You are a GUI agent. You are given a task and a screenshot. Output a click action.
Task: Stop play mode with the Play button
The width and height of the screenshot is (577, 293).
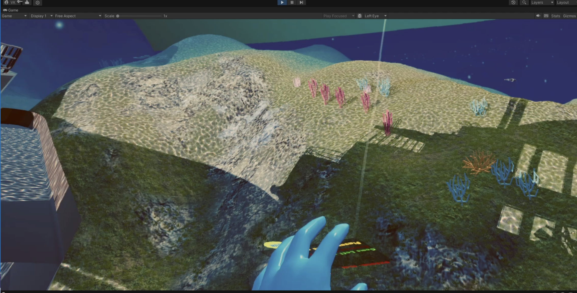coord(282,2)
